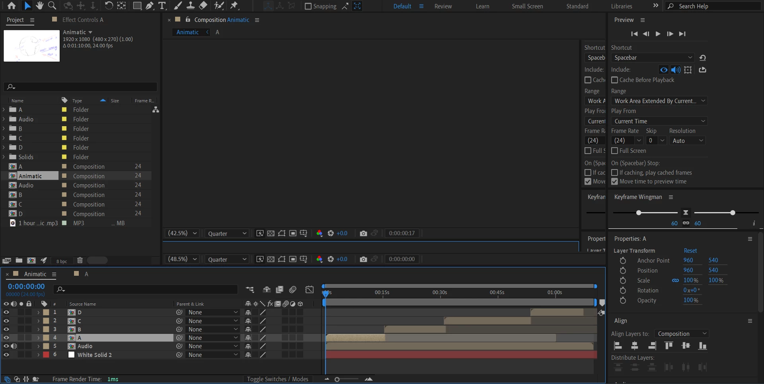The height and width of the screenshot is (384, 764).
Task: Toggle video inclusion in Preview Include
Action: (664, 70)
